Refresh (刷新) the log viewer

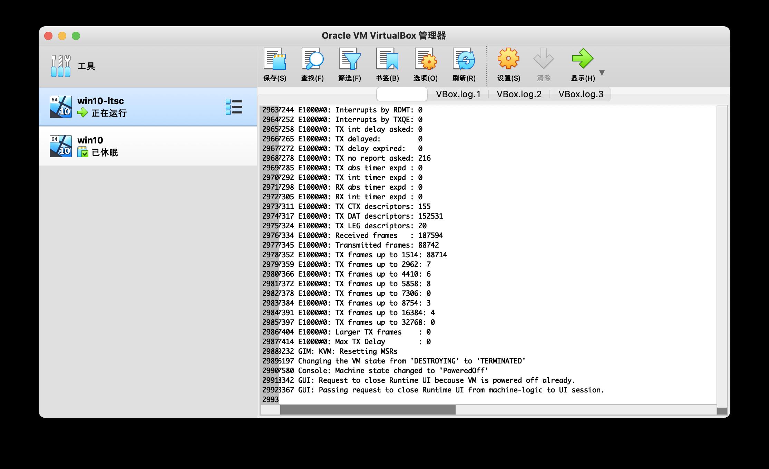pyautogui.click(x=464, y=59)
